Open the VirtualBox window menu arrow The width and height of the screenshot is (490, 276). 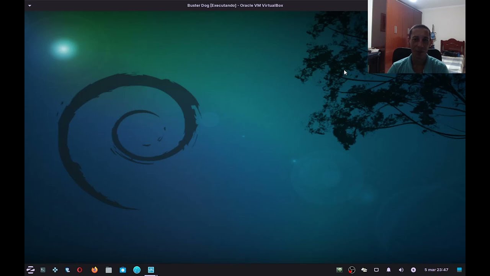coord(29,5)
